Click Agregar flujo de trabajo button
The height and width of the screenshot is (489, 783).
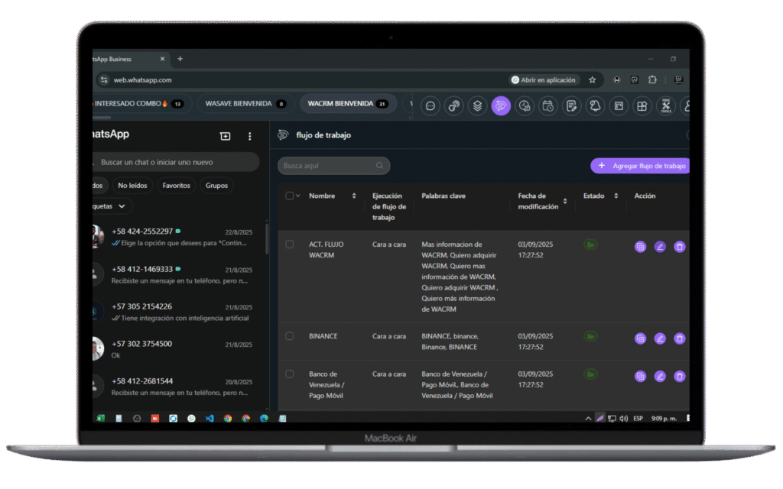point(641,166)
